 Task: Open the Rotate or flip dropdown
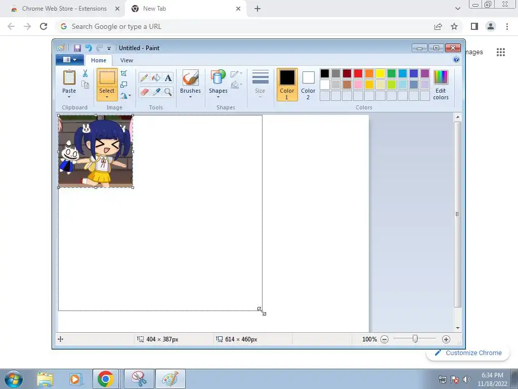[125, 96]
